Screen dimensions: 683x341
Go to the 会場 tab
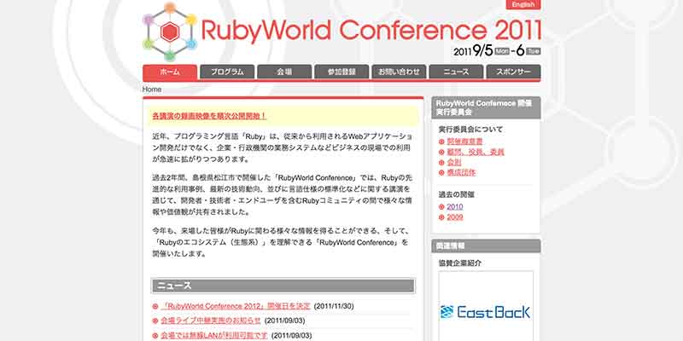(x=284, y=72)
